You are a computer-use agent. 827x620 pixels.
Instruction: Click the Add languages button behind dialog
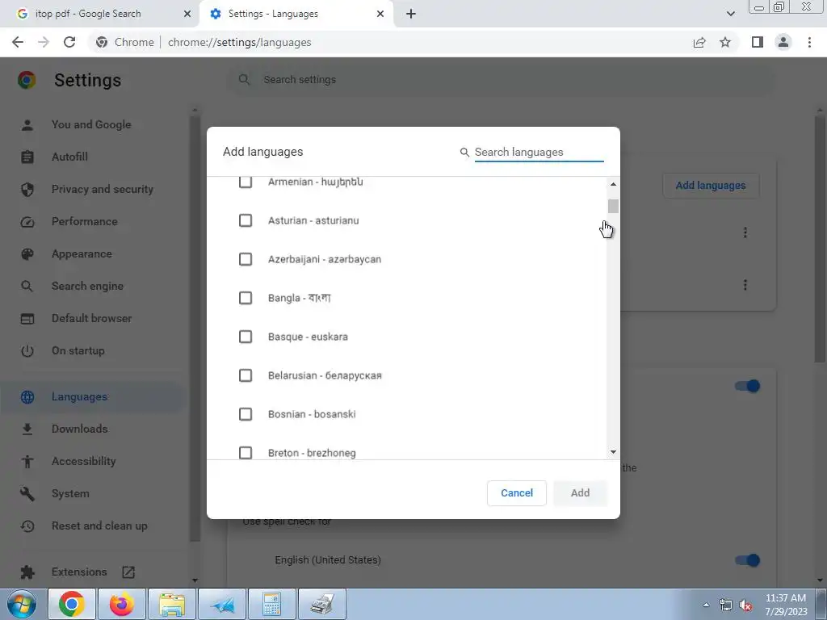pyautogui.click(x=711, y=186)
